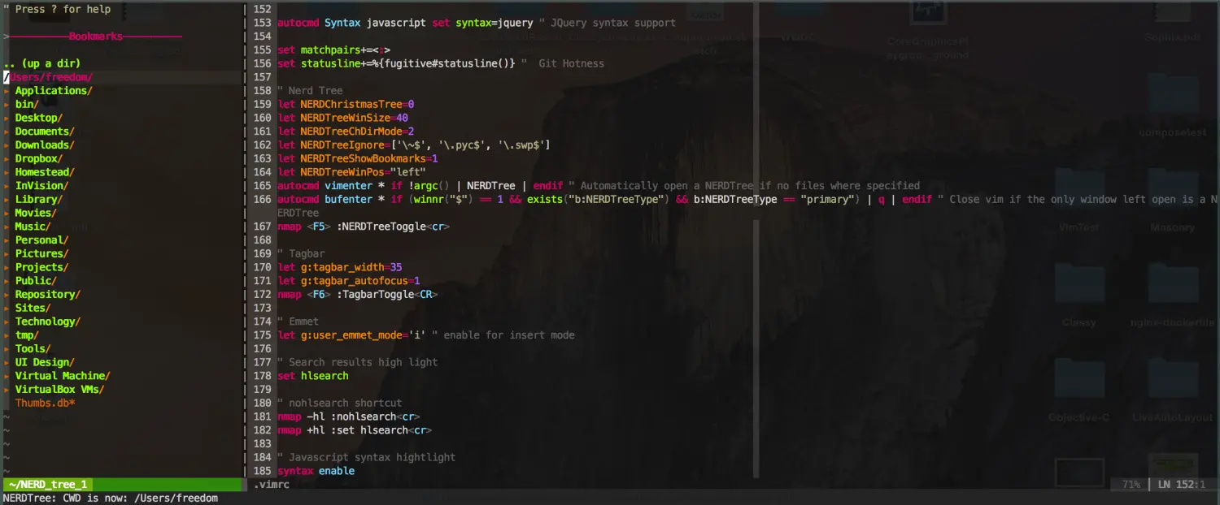Select the Documents/ directory in NERDTree
The image size is (1220, 505).
click(45, 132)
